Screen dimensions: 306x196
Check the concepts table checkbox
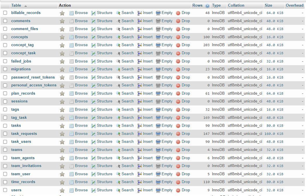[5, 37]
